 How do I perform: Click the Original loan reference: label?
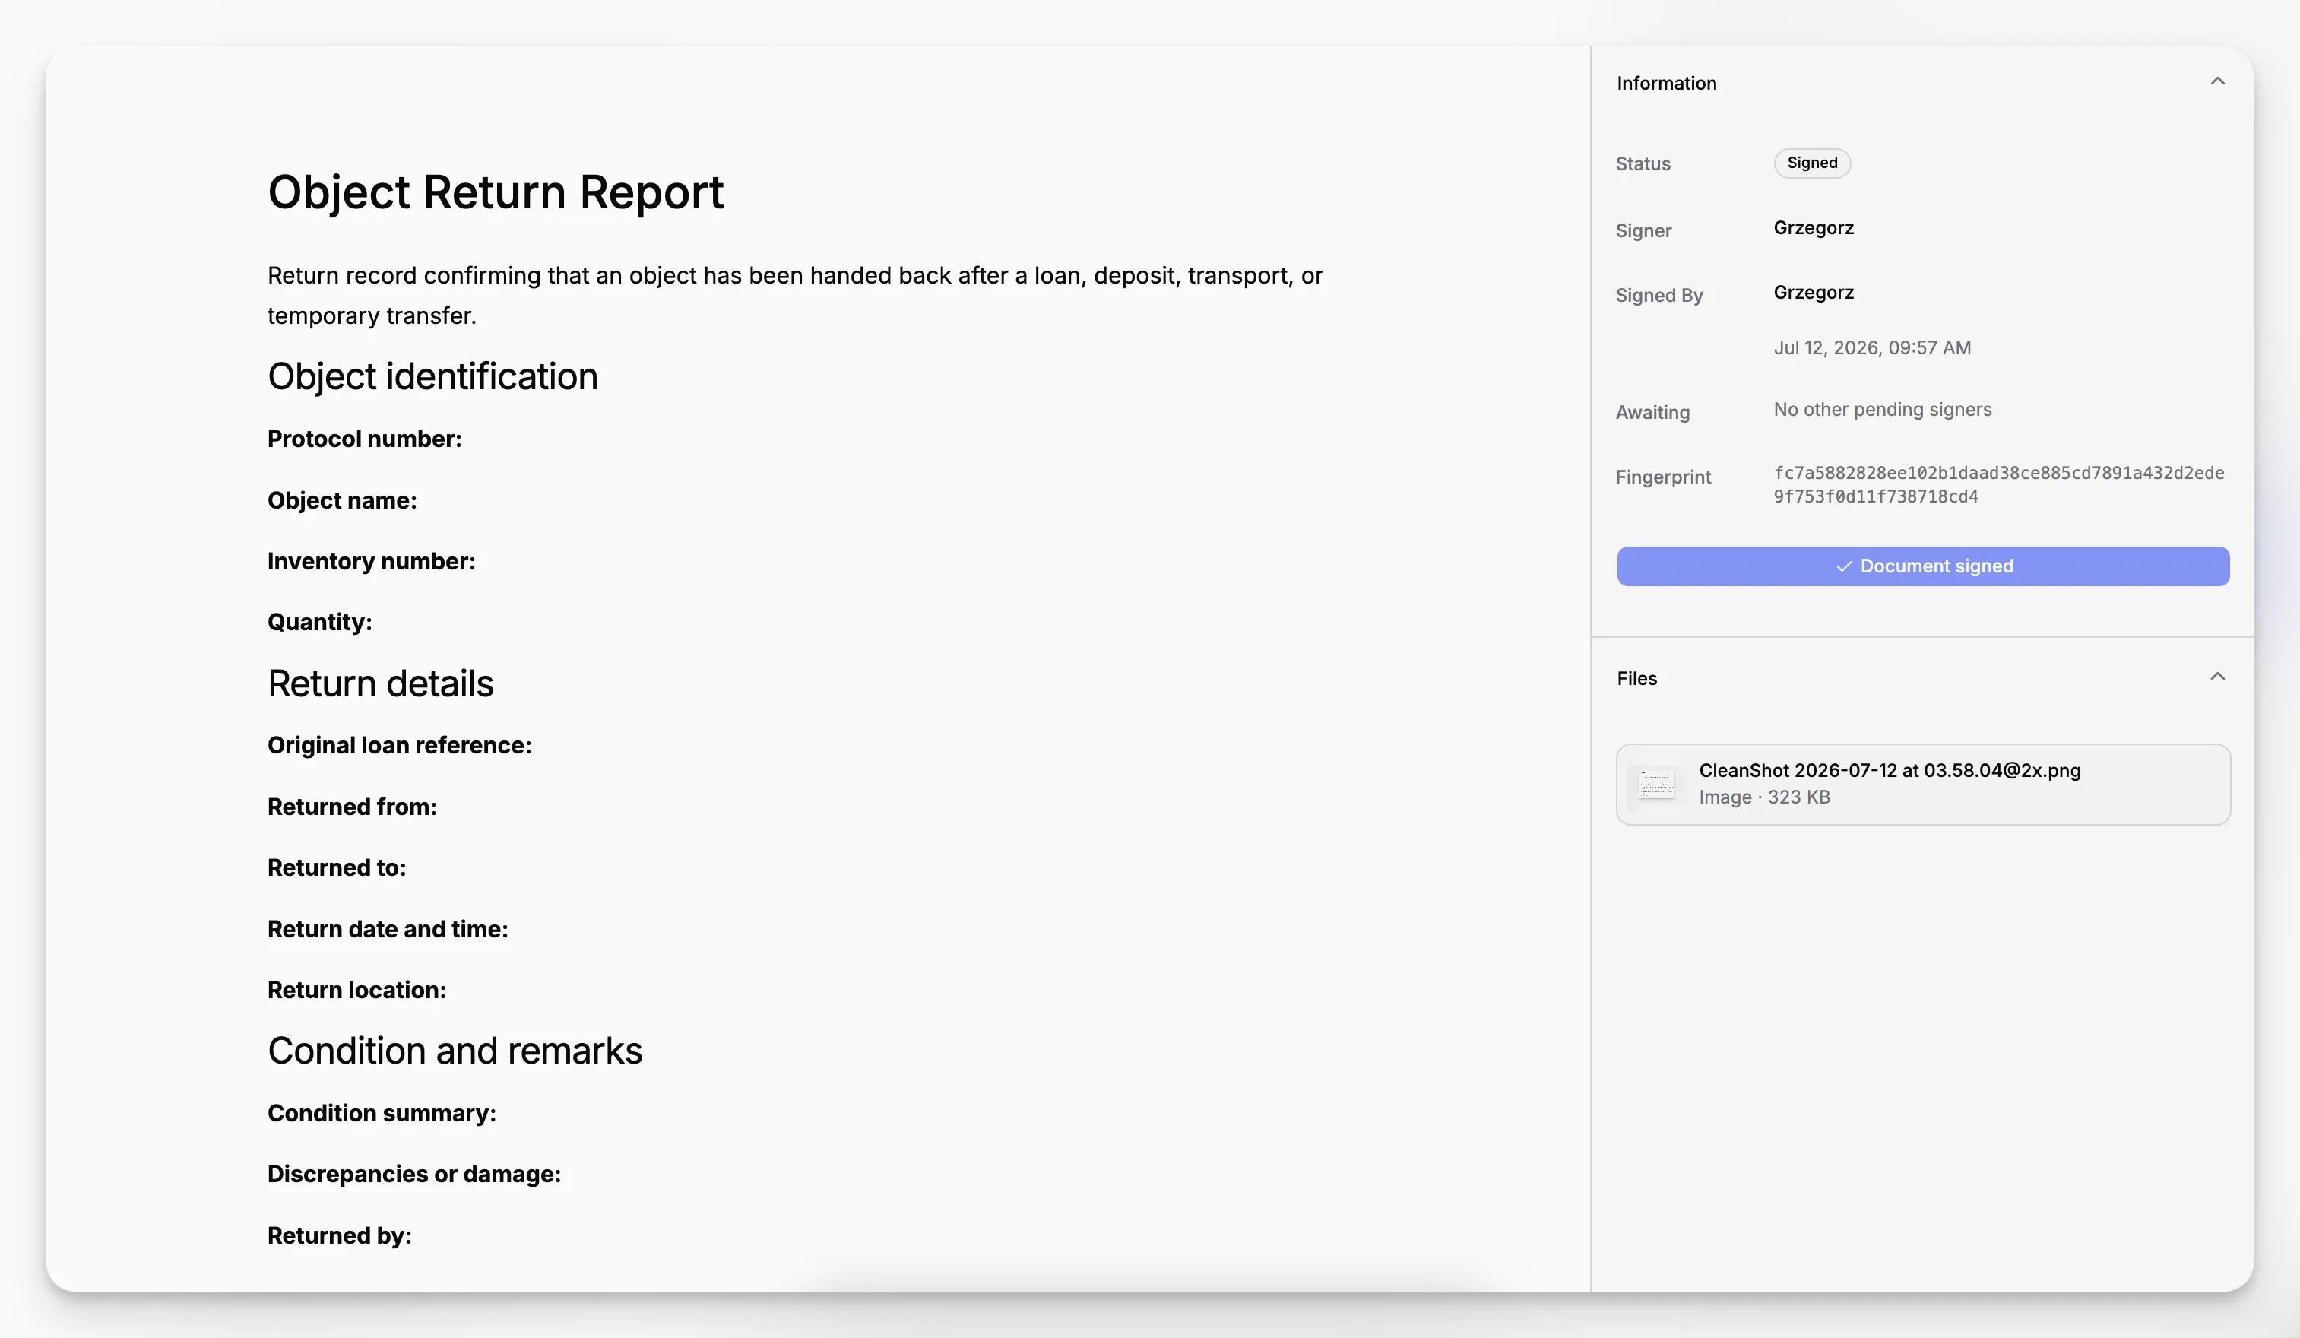point(399,746)
